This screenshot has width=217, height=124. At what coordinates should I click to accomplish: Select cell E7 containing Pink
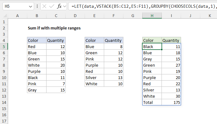click(94, 59)
